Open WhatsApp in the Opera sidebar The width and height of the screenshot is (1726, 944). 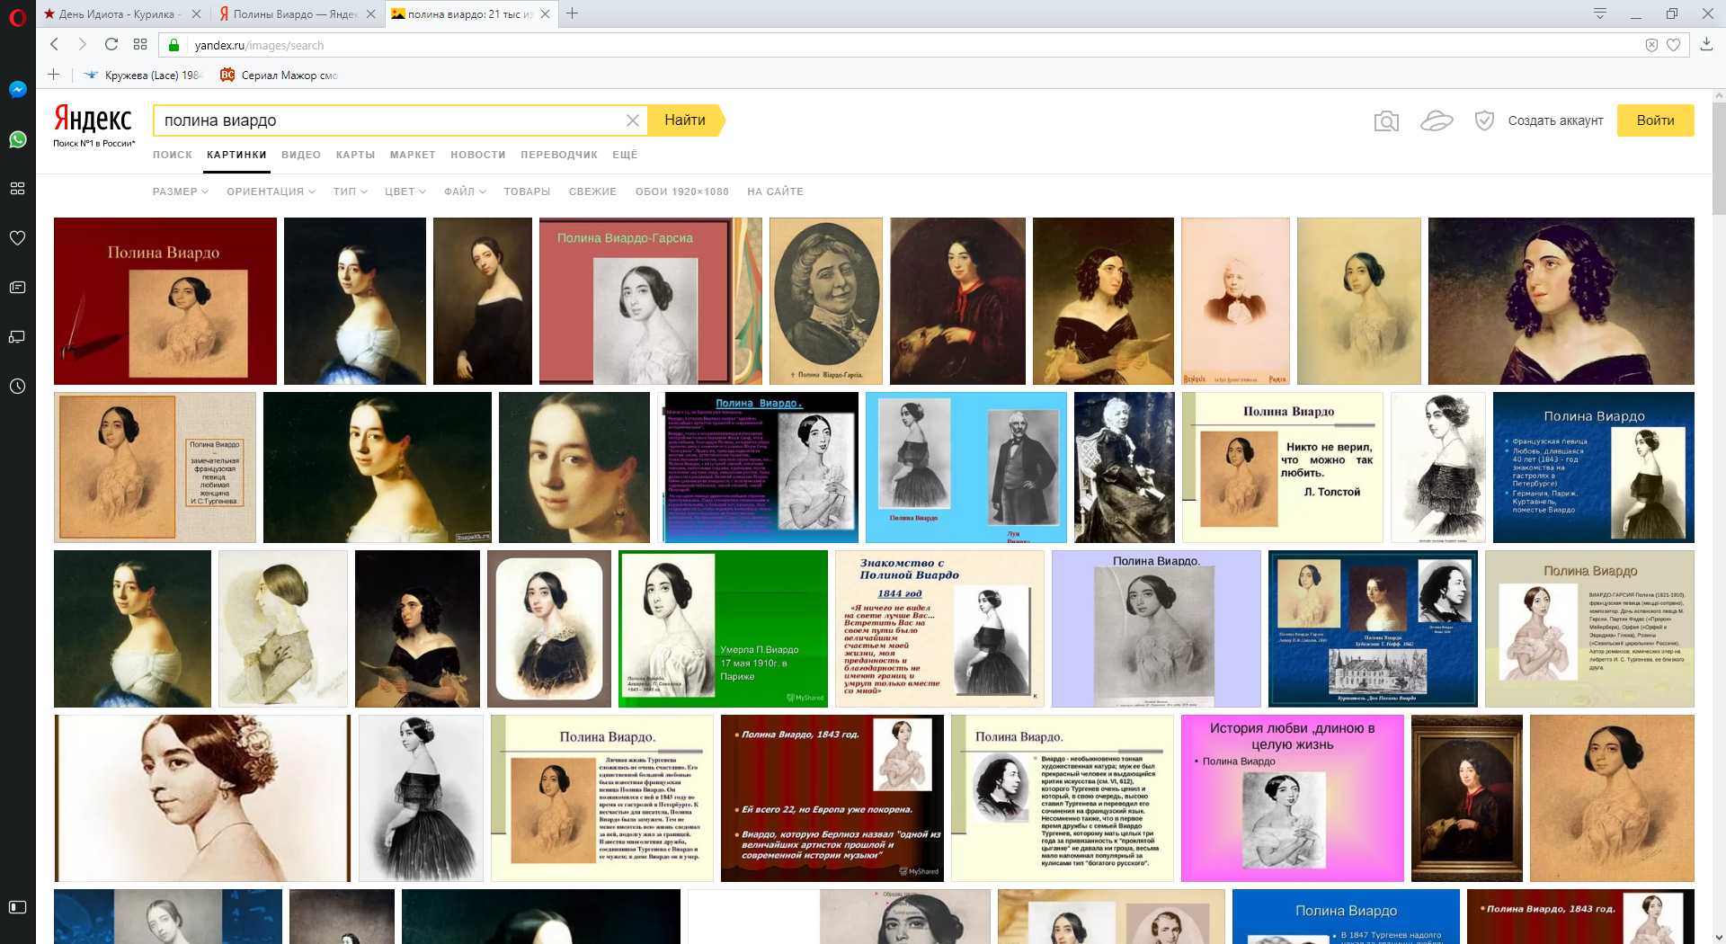click(x=17, y=139)
